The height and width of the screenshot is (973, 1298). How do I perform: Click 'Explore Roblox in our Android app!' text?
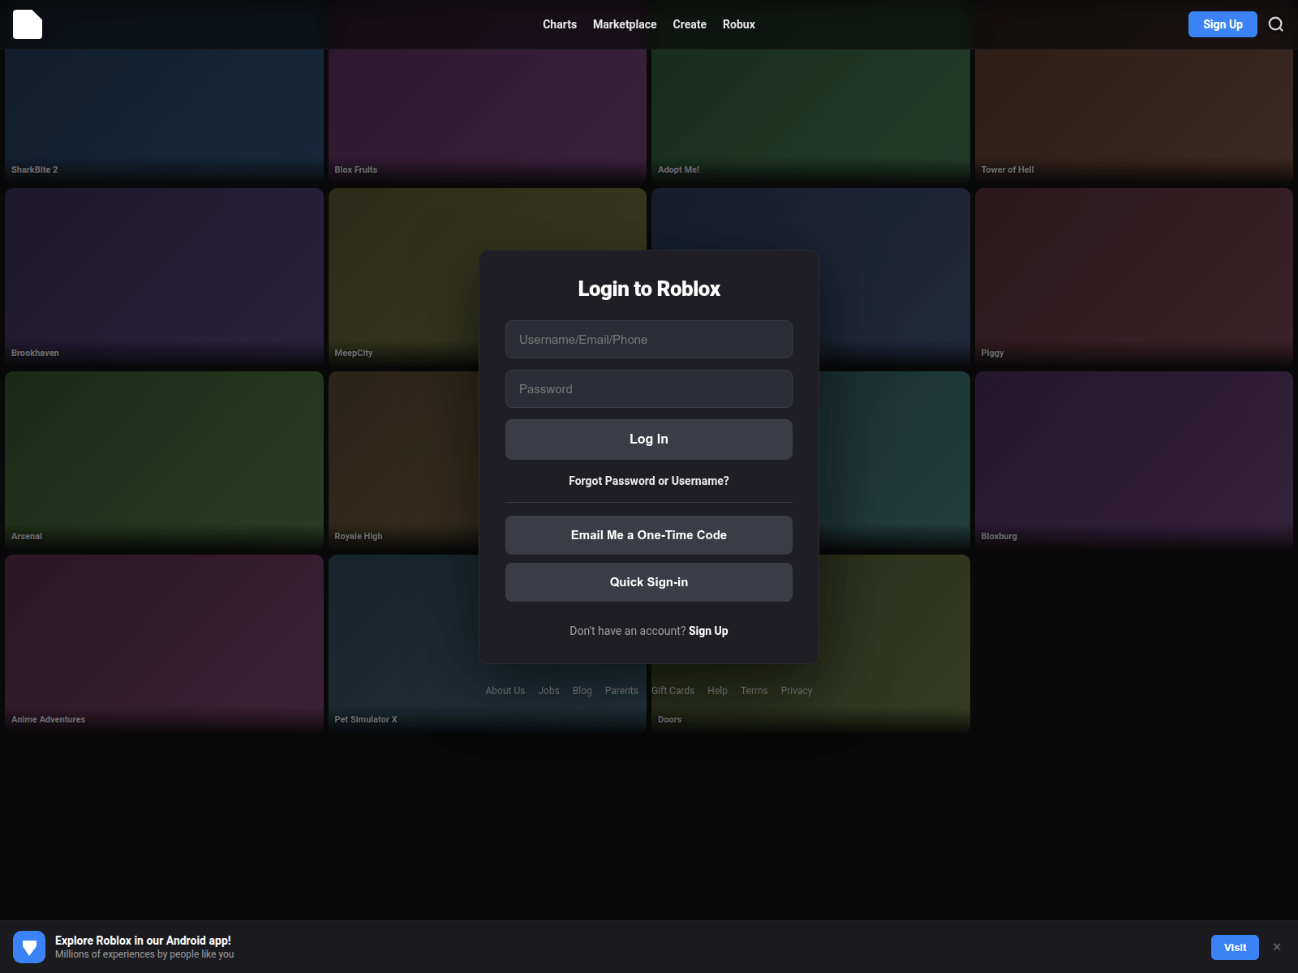point(143,941)
